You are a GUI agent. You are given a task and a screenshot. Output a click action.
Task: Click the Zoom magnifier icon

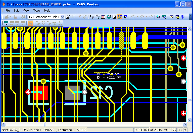coord(158,17)
